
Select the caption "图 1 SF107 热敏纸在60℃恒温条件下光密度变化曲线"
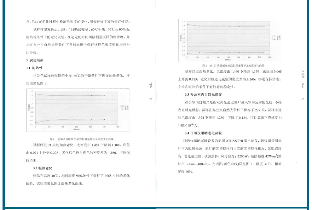point(82,139)
